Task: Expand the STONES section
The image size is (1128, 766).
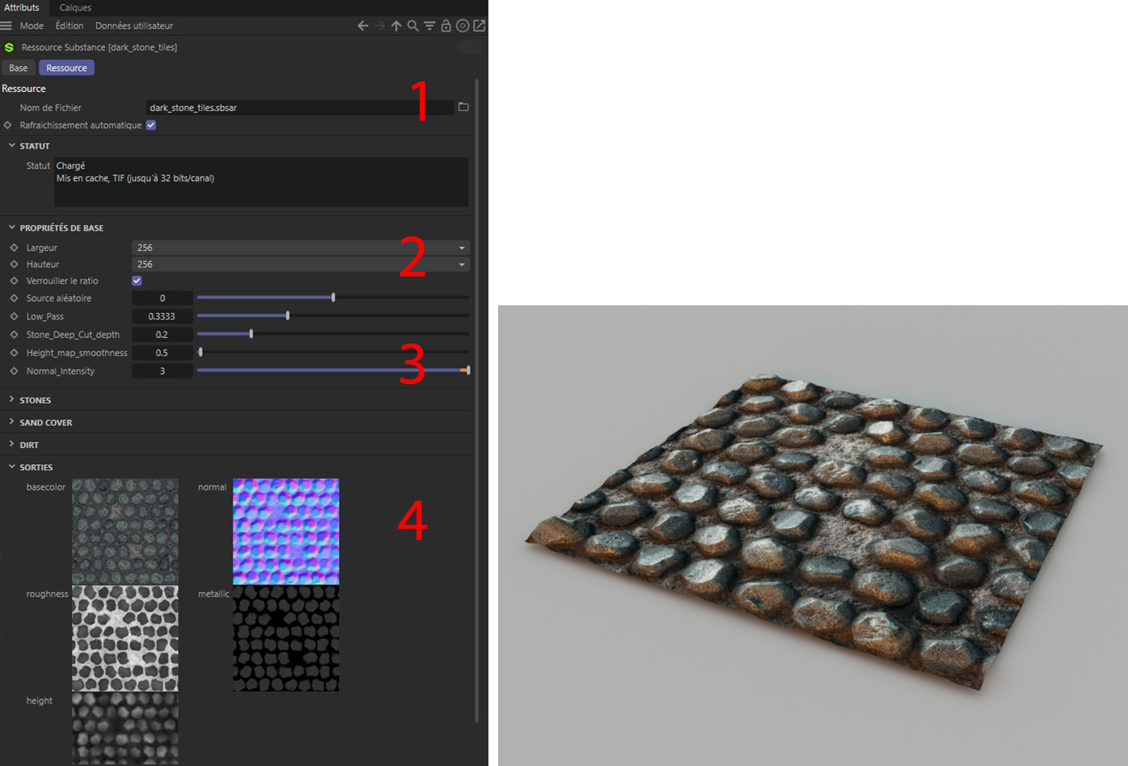Action: 34,400
